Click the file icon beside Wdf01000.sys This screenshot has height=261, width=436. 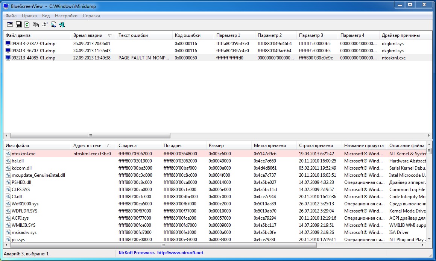[x=8, y=204]
